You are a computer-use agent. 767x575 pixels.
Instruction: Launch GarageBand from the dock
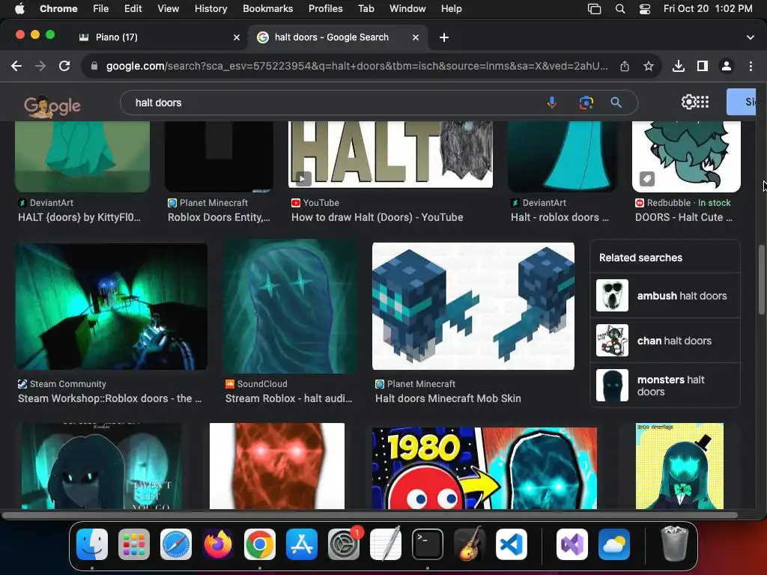(470, 544)
